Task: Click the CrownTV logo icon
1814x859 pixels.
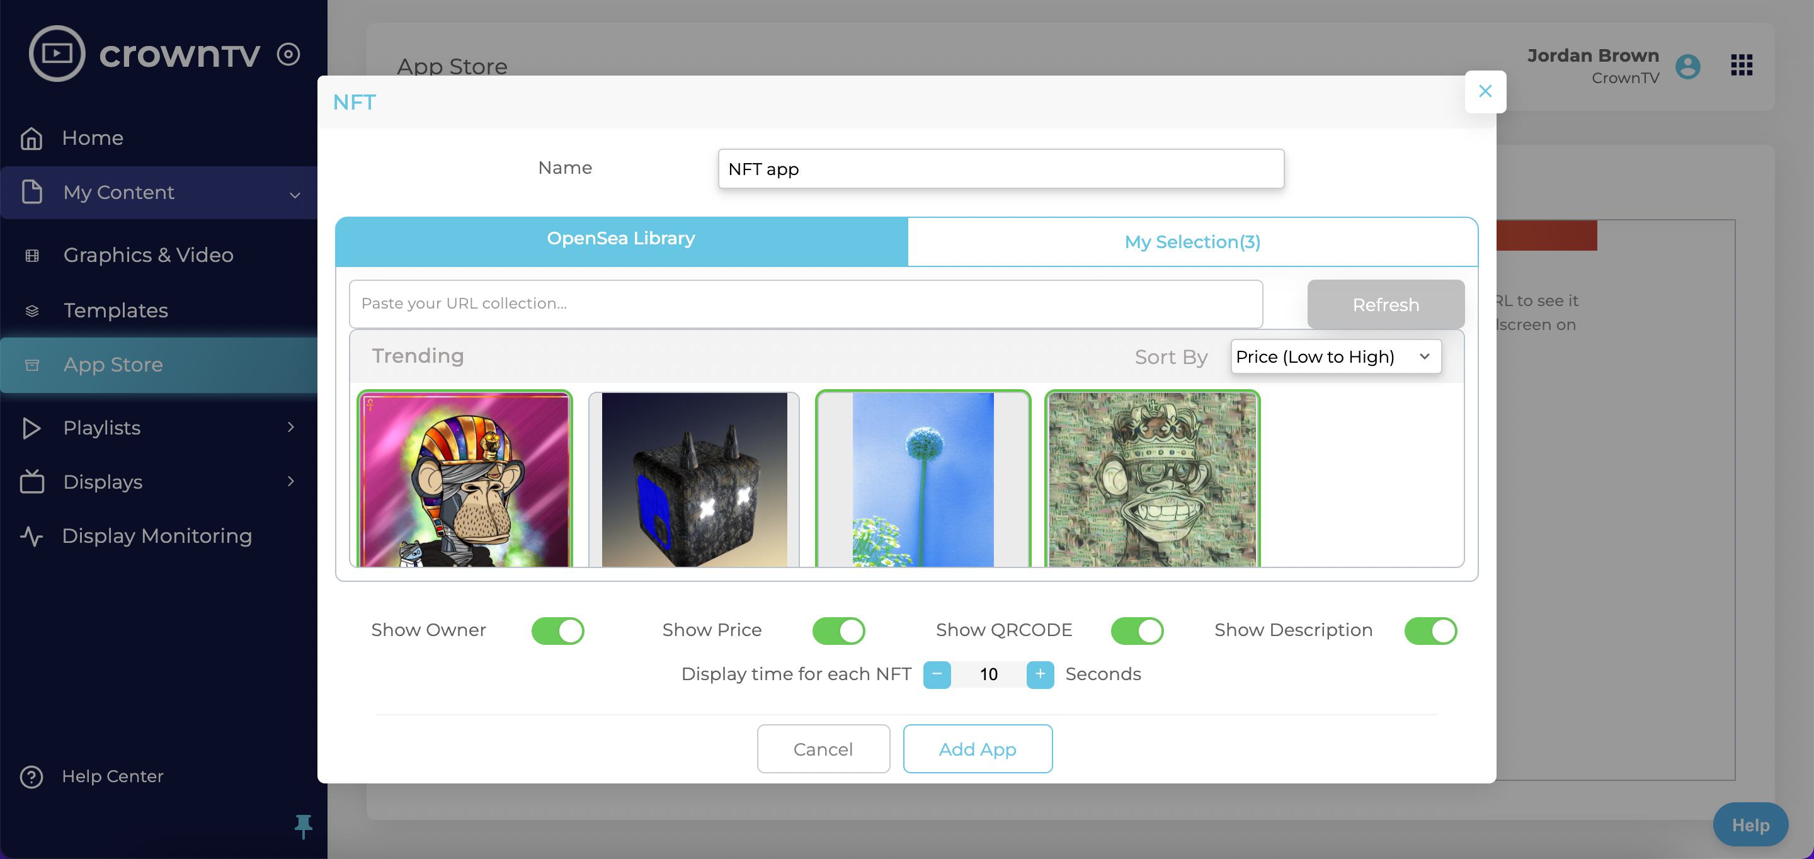Action: (57, 54)
